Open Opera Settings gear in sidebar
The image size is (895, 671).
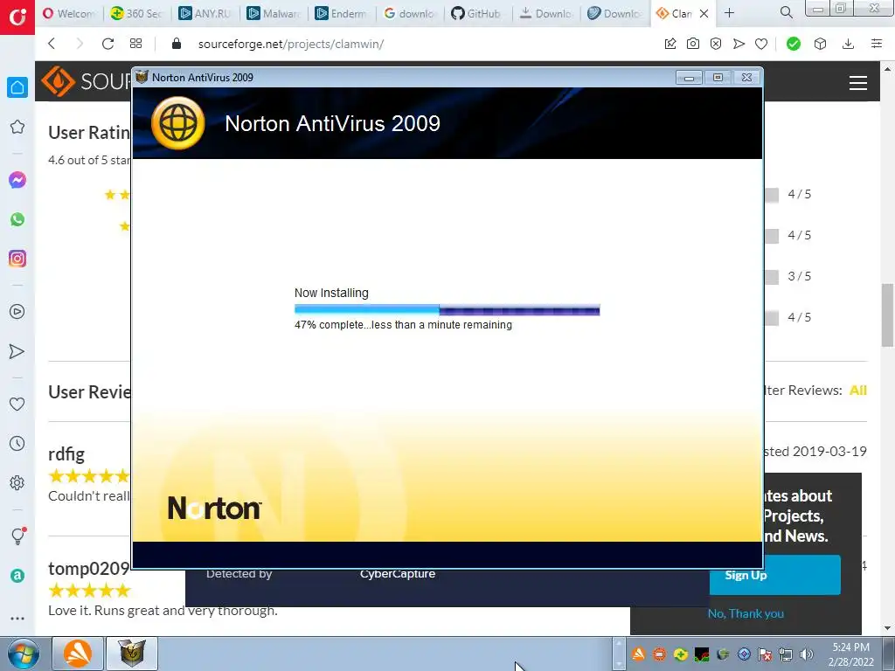tap(17, 482)
